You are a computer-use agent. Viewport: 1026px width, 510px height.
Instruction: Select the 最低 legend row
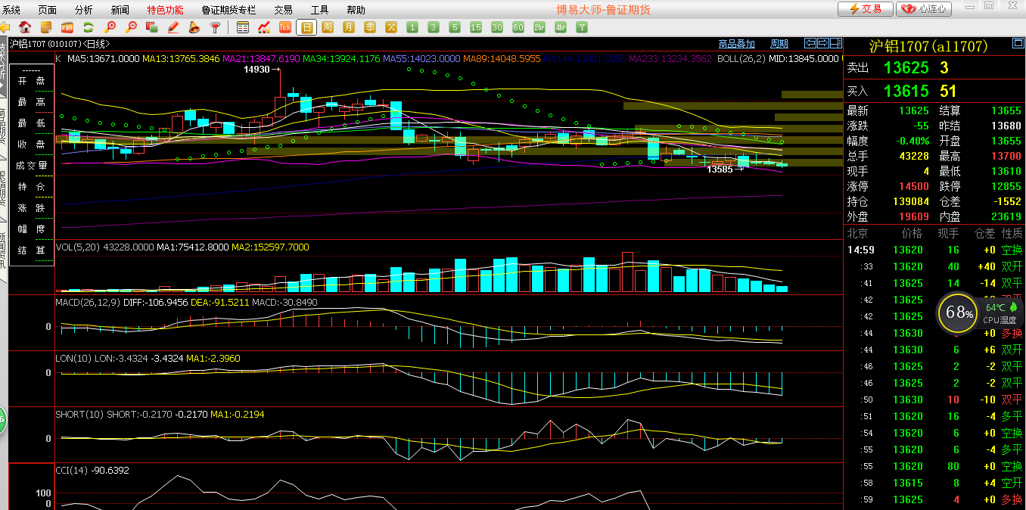(32, 123)
